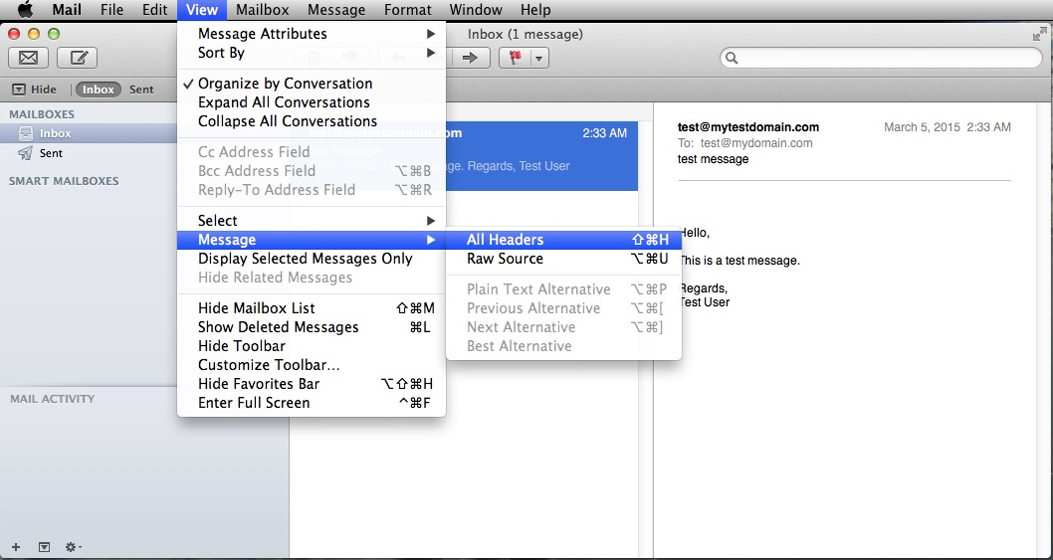Click the Inbox tray icon in sidebar

[x=26, y=133]
